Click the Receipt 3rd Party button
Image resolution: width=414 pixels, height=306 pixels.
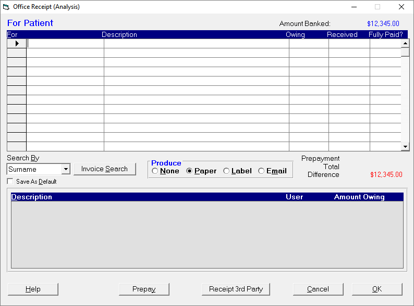coord(236,289)
